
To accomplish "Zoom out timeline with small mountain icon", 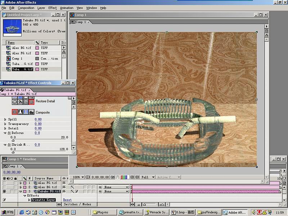I will pos(139,204).
